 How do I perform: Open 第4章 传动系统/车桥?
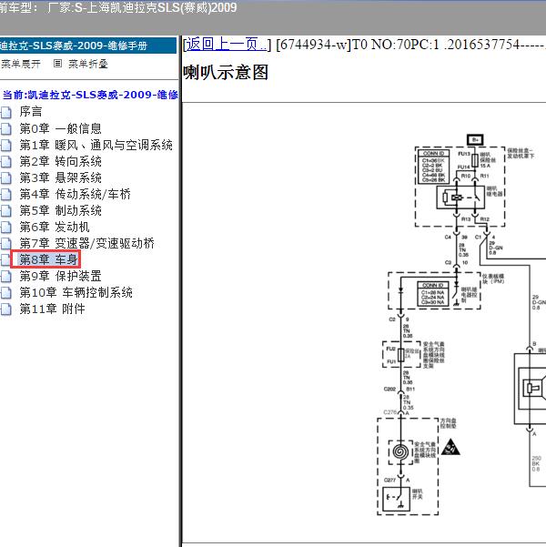tap(75, 194)
